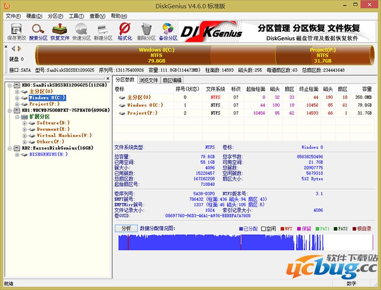Switch to the 扇区编辑 Sector Editor tab

click(x=172, y=80)
